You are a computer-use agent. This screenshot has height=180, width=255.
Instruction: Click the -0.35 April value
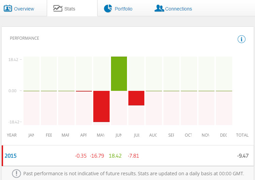pyautogui.click(x=81, y=156)
